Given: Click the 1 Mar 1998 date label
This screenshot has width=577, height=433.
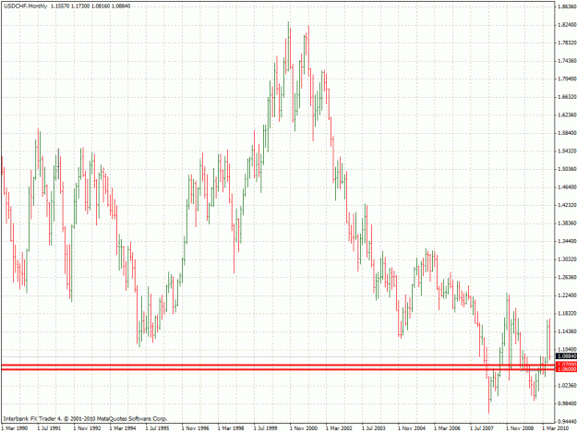Looking at the screenshot, I should coord(231,428).
